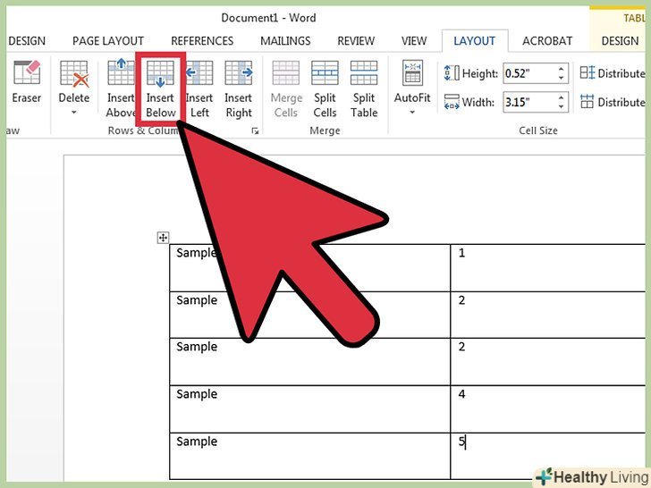The image size is (651, 488).
Task: Decrease the column Width with down stepper
Action: 562,106
